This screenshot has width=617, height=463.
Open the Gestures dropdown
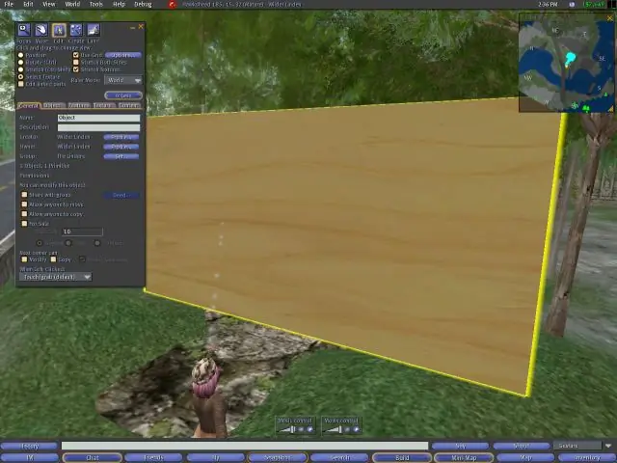582,446
